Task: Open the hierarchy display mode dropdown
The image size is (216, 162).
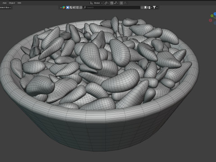Action: (x=150, y=7)
